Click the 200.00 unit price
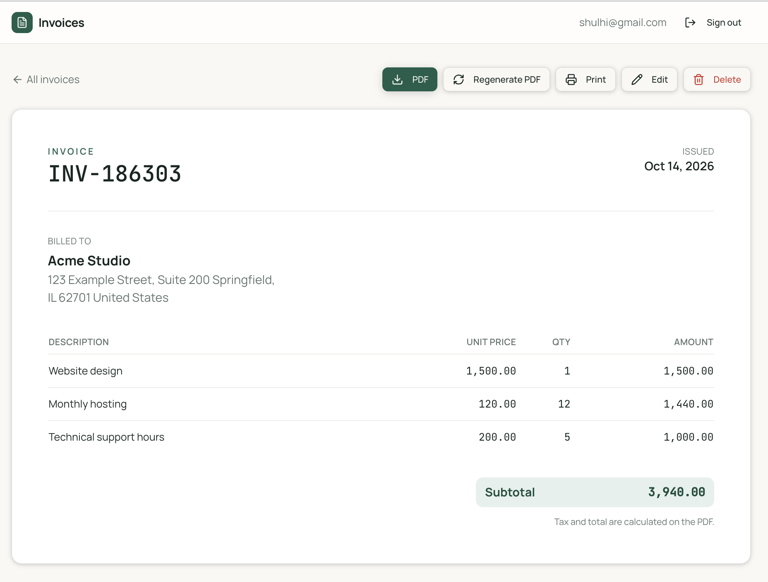 pos(497,437)
